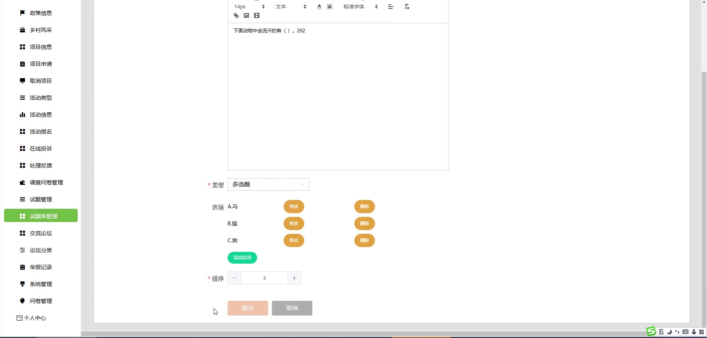The height and width of the screenshot is (338, 707).
Task: Click the moon icon in the IME bar
Action: click(x=669, y=332)
